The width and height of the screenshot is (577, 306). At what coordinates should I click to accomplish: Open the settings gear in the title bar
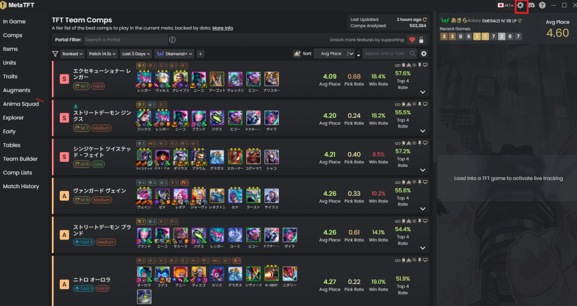click(520, 5)
